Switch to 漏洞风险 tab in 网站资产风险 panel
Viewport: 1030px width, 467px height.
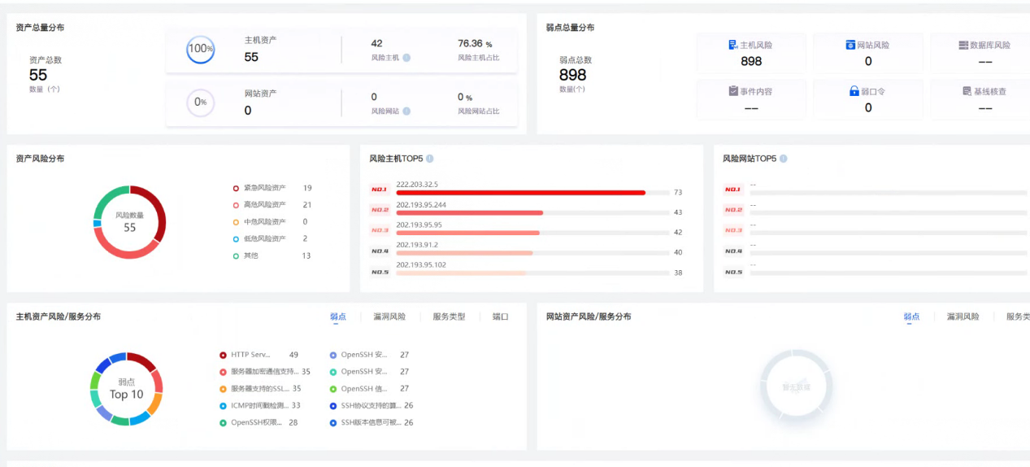click(963, 316)
